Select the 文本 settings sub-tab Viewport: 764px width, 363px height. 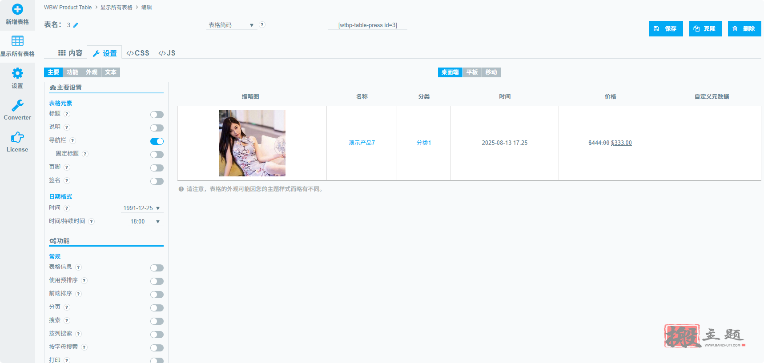pos(111,72)
